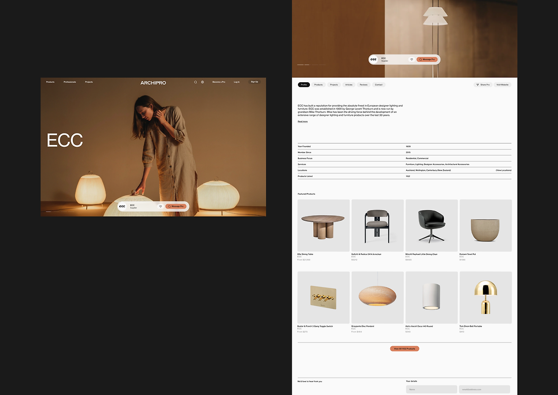This screenshot has height=395, width=558.
Task: Click the "Graypants Disc Pendant" product name
Action: click(x=363, y=326)
